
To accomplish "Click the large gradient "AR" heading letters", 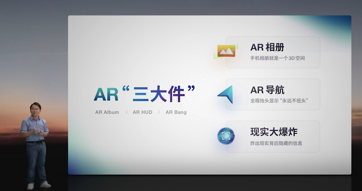I will pyautogui.click(x=106, y=94).
